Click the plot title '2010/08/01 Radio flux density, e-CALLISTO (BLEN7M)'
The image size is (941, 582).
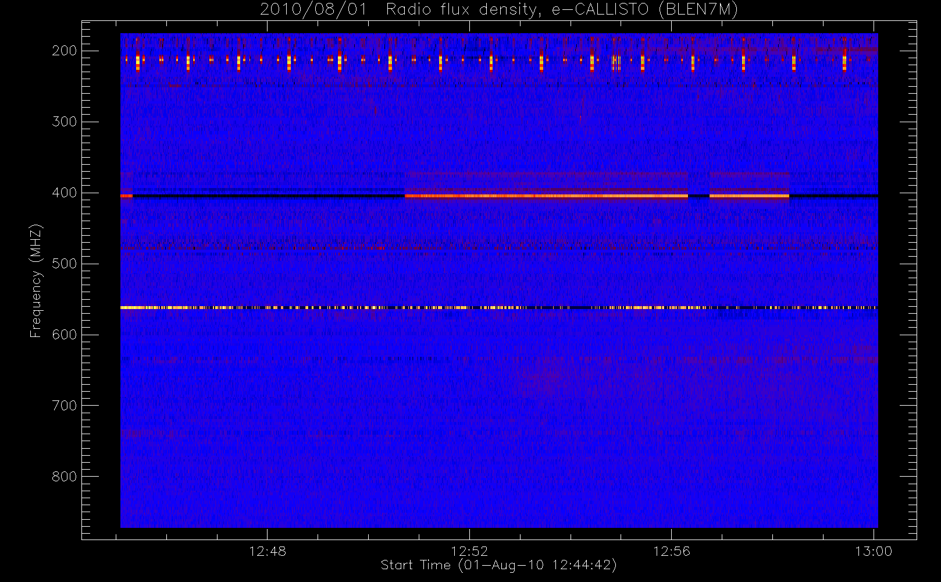click(499, 9)
